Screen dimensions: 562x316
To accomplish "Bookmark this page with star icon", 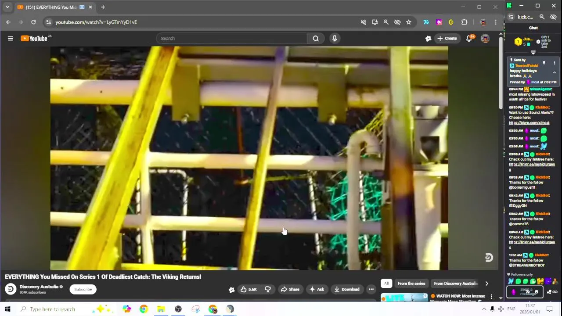I will tap(409, 22).
